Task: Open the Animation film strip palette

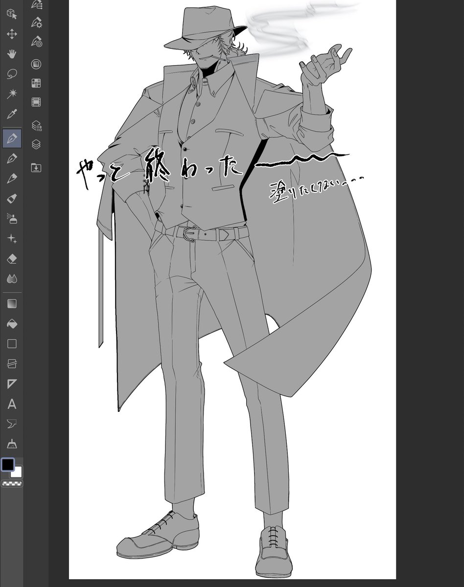Action: click(36, 102)
